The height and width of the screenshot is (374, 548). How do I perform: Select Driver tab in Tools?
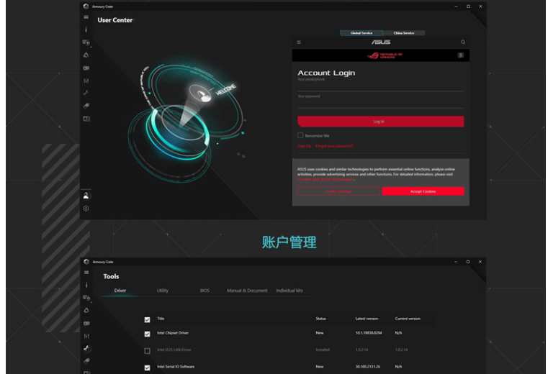[120, 291]
